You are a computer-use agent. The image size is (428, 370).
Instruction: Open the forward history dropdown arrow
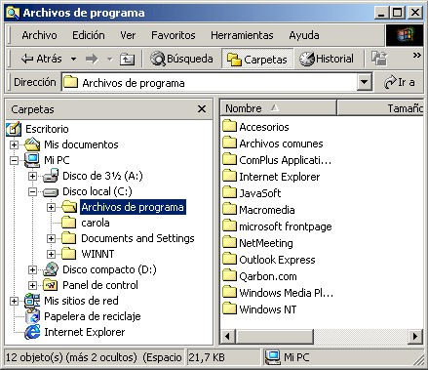pos(110,60)
